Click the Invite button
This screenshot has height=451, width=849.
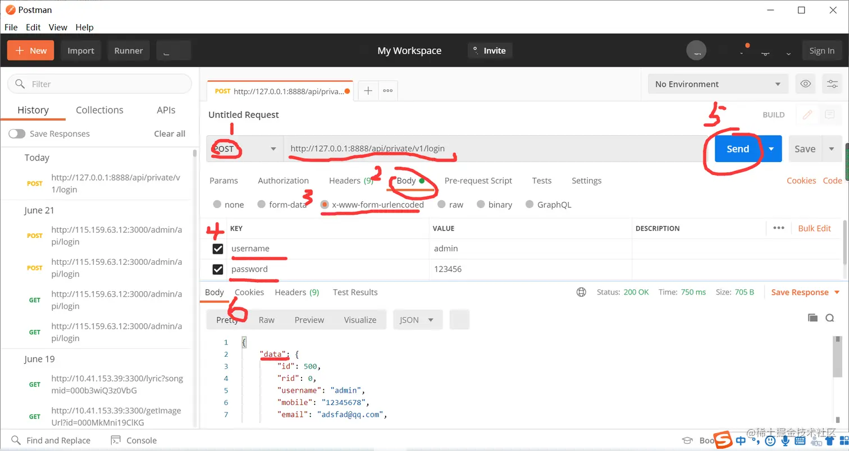490,50
